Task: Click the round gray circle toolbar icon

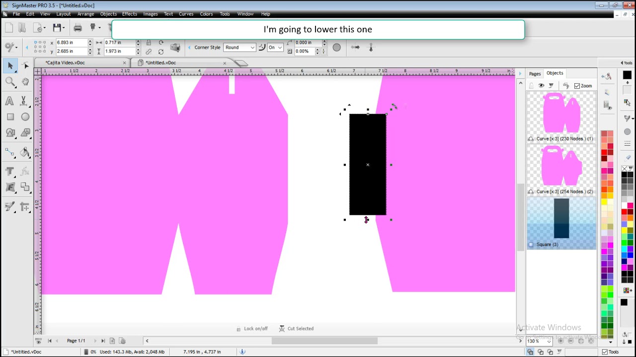Action: (336, 48)
